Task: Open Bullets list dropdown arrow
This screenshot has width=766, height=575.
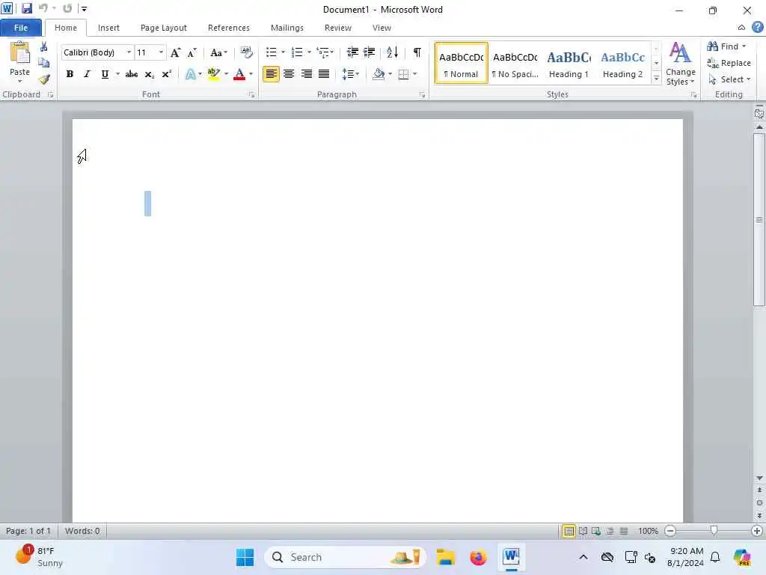Action: click(283, 52)
